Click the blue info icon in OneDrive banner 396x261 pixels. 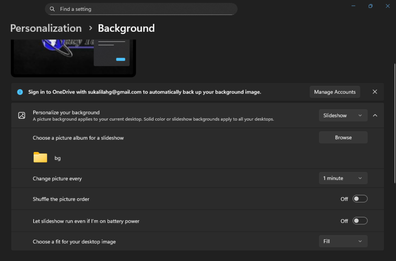pos(20,92)
